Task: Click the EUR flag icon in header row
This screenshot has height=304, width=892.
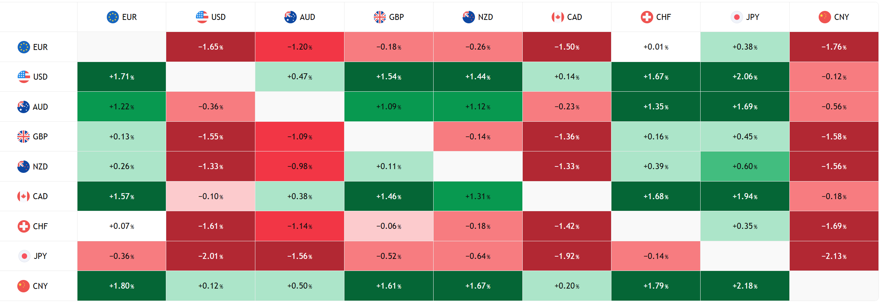Action: [112, 17]
